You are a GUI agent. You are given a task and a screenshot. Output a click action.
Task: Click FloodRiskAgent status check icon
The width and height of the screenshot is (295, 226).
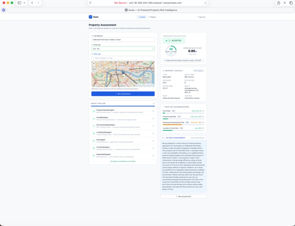pyautogui.click(x=153, y=119)
